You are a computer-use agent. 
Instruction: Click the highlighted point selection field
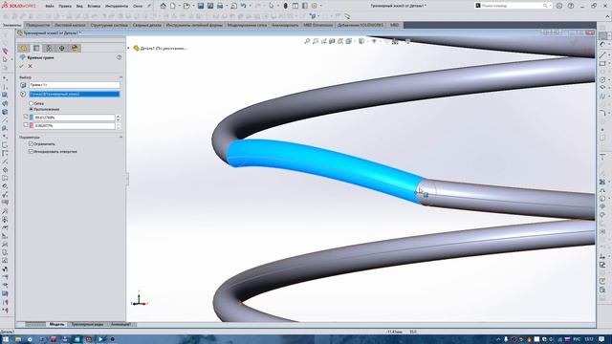pos(75,94)
